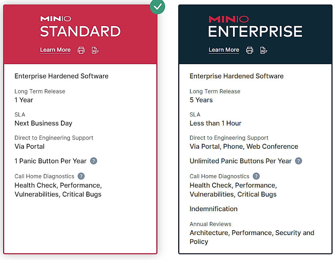Viewport: 336px width, 260px height.
Task: Click the STANDARD plan header
Action: (x=80, y=31)
